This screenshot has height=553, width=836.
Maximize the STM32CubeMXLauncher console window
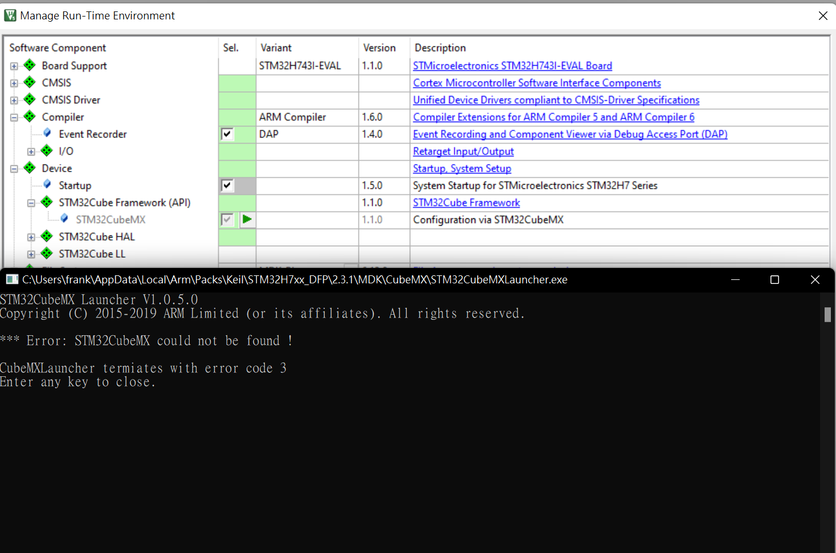coord(774,279)
